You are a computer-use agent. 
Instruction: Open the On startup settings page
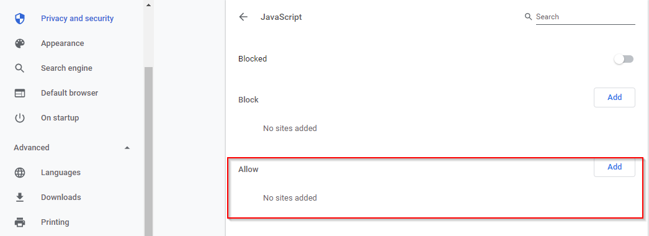pyautogui.click(x=60, y=118)
